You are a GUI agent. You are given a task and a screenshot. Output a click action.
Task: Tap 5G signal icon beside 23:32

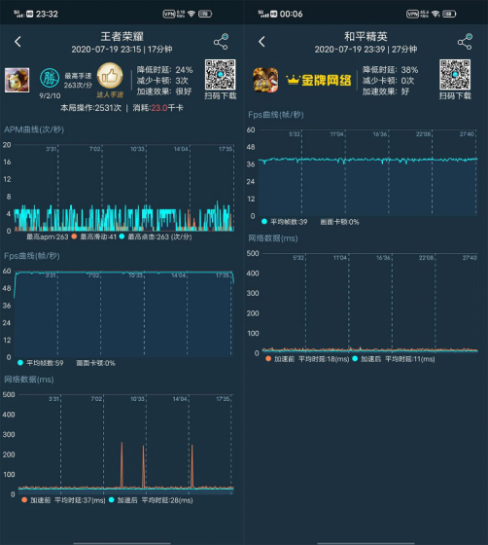click(x=18, y=14)
